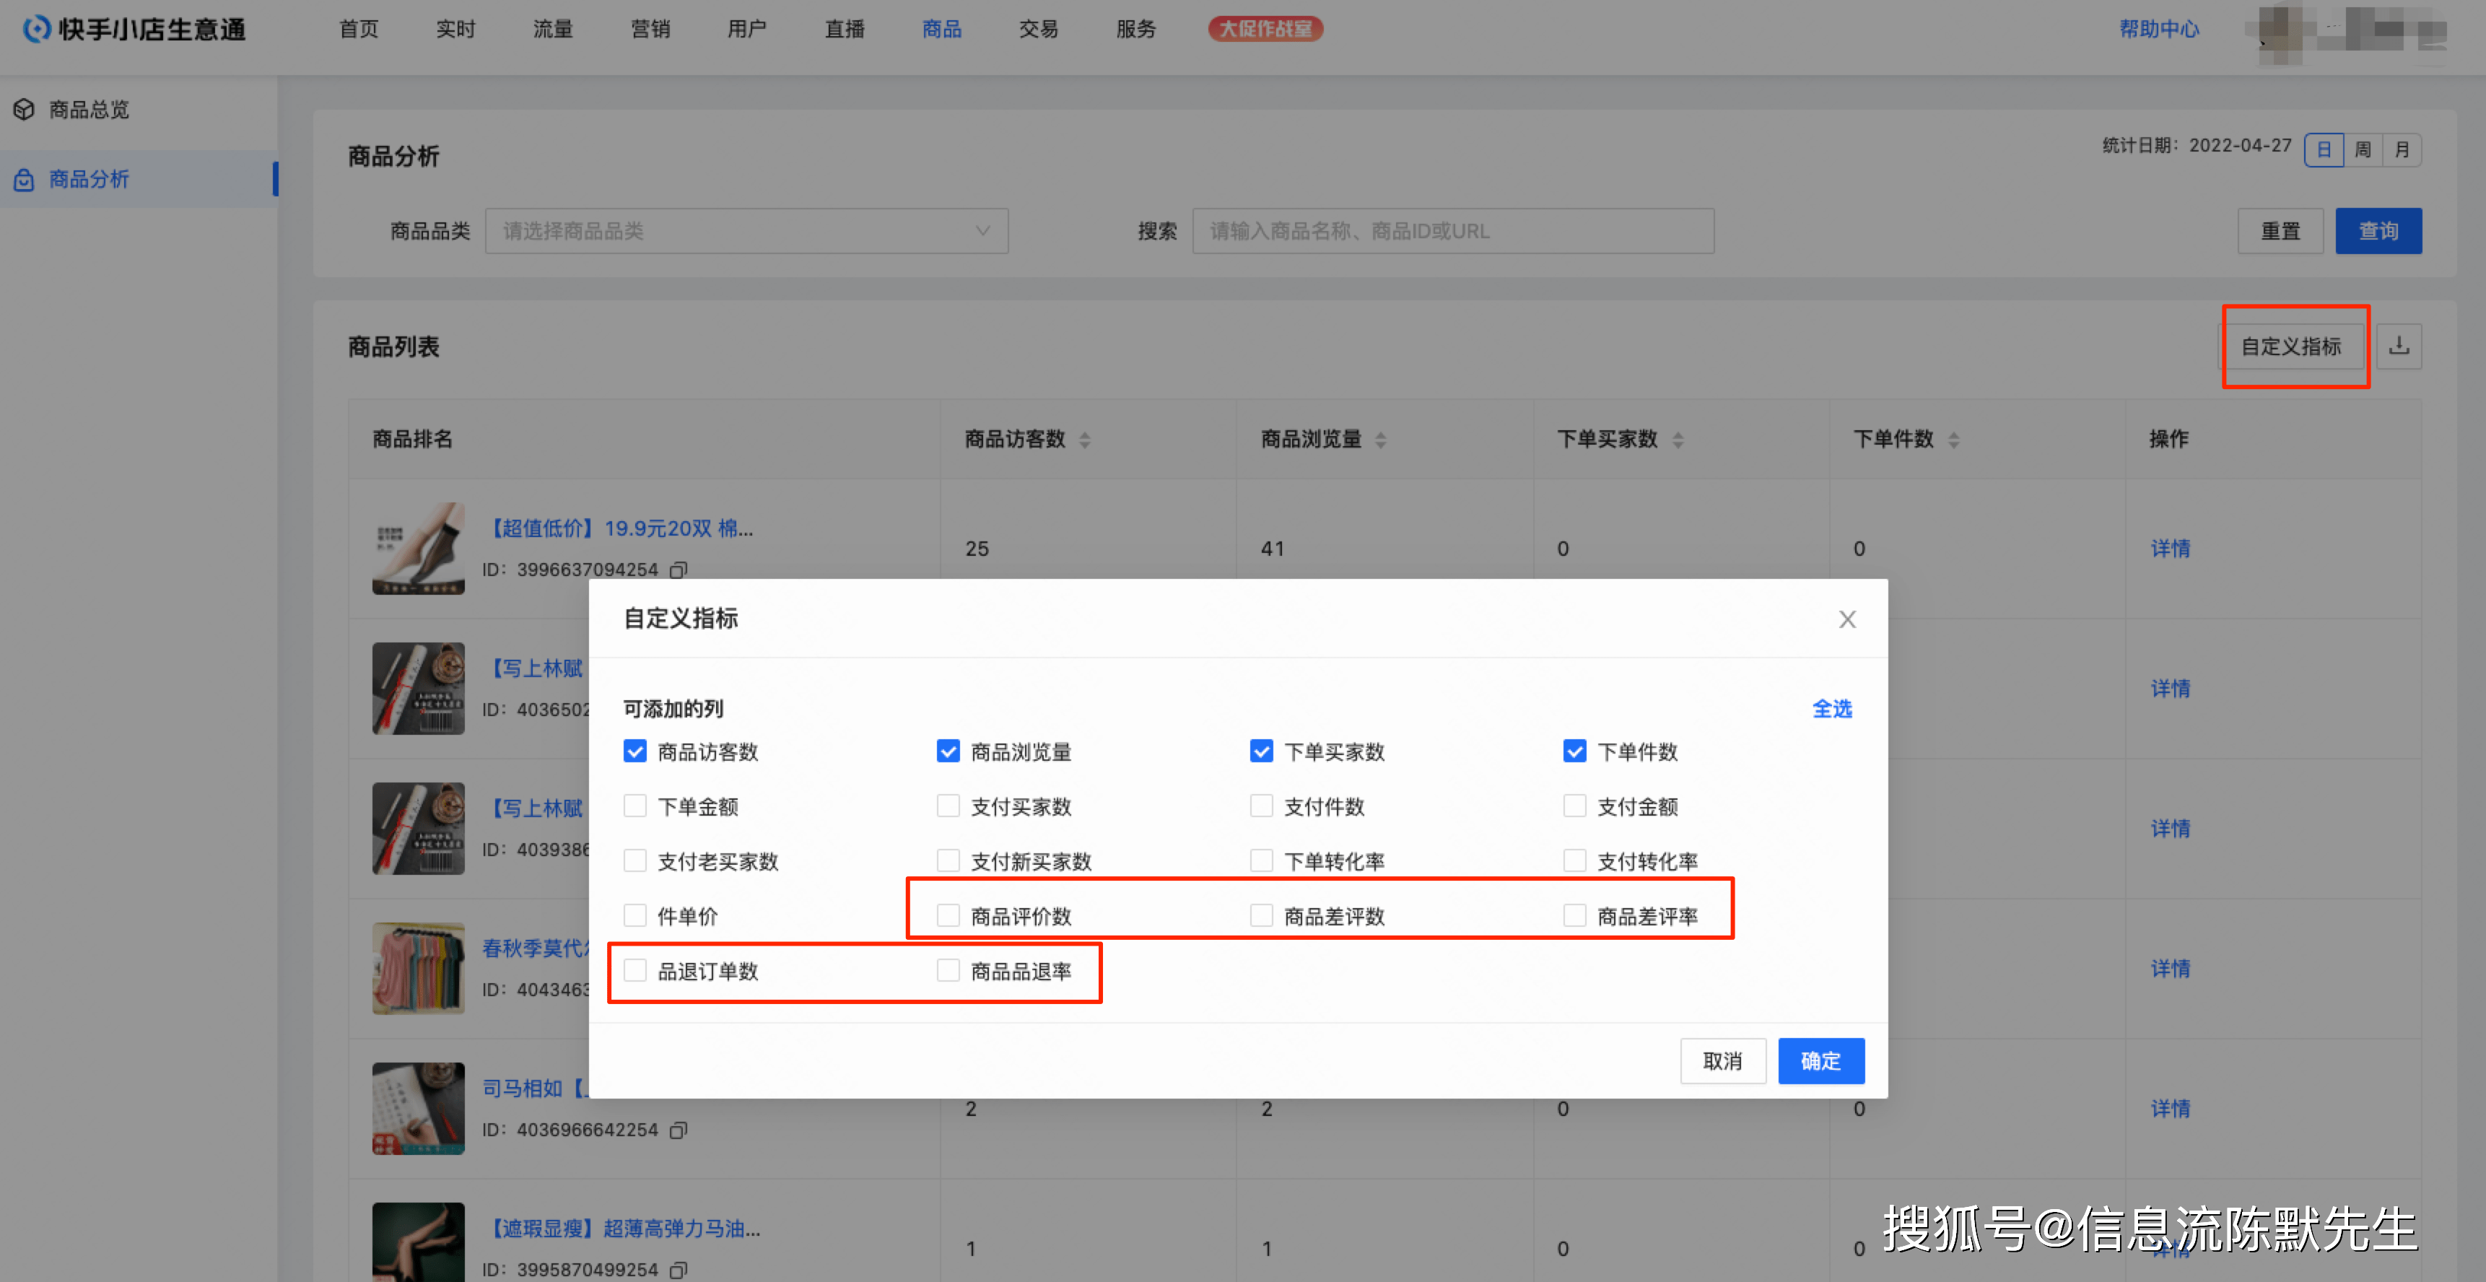This screenshot has width=2486, height=1282.
Task: Open 帮助中心 link
Action: pos(2159,29)
